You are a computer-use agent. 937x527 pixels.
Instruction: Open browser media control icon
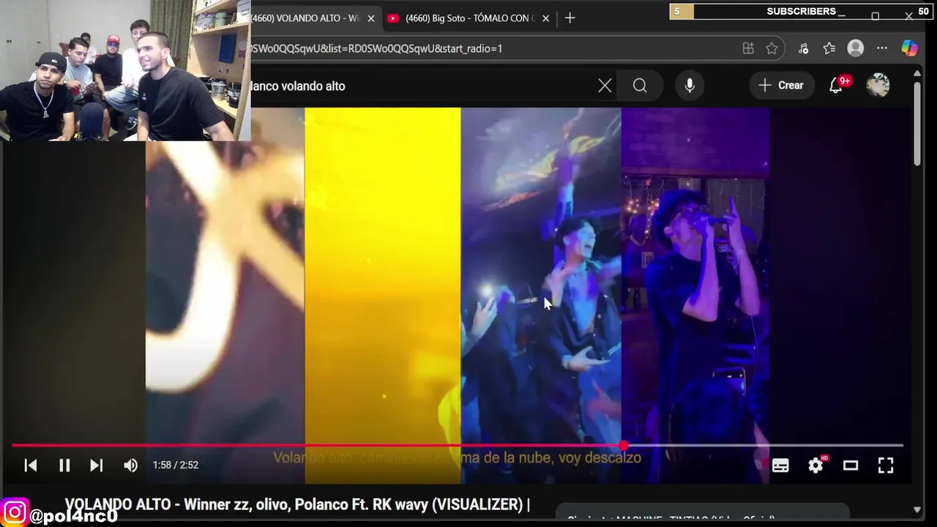coord(804,48)
